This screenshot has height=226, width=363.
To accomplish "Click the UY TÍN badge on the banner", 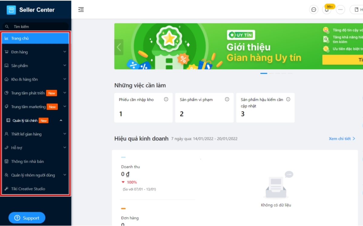I will [x=241, y=35].
